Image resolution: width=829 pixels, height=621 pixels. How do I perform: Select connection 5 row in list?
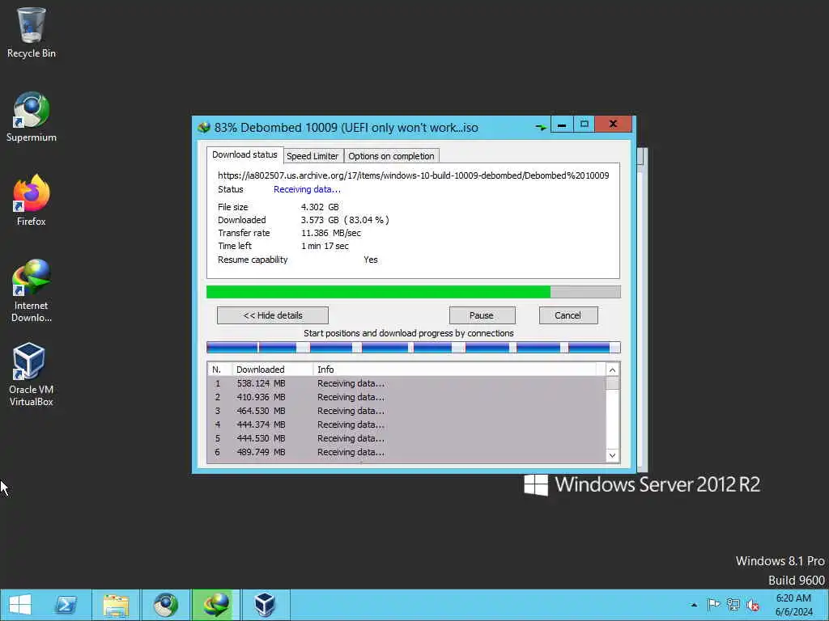click(x=406, y=438)
